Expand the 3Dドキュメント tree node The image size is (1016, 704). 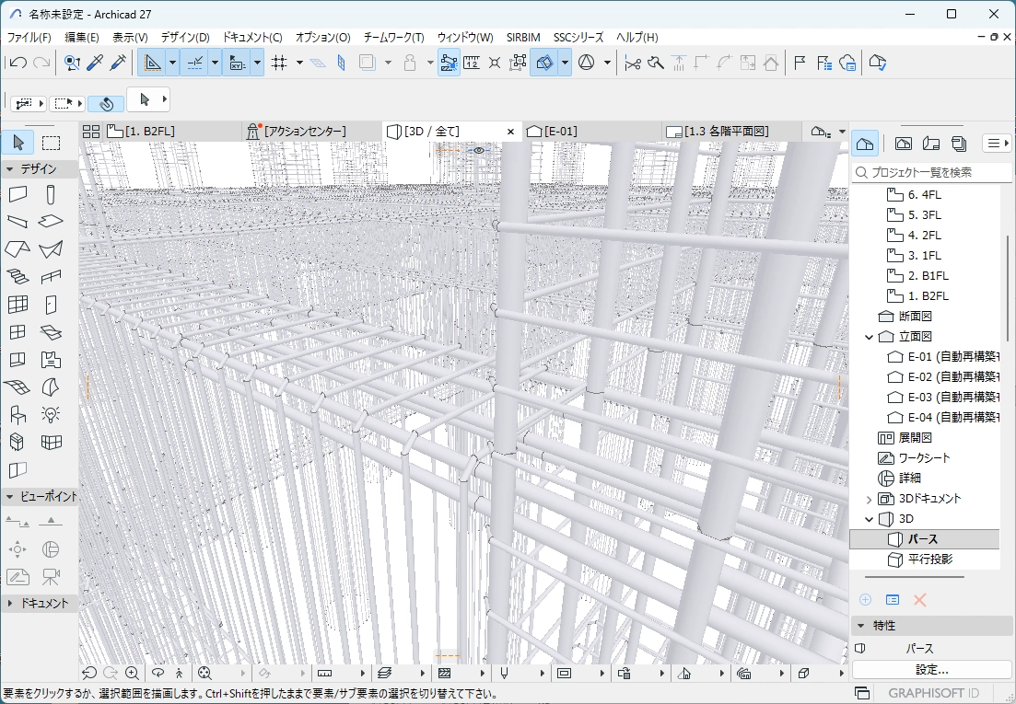click(869, 499)
